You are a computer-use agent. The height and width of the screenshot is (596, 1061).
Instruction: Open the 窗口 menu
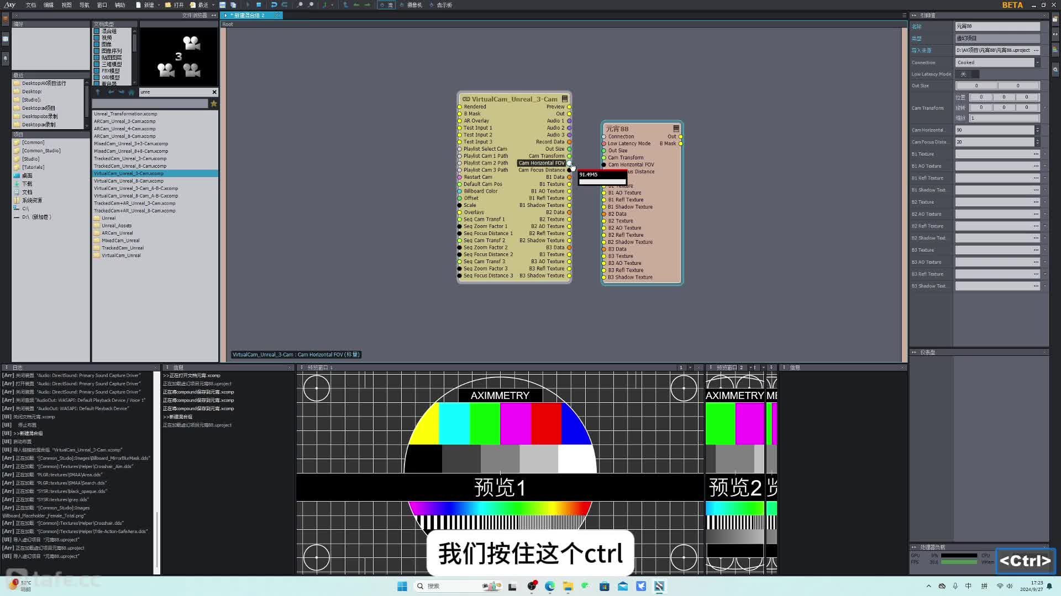[x=102, y=5]
